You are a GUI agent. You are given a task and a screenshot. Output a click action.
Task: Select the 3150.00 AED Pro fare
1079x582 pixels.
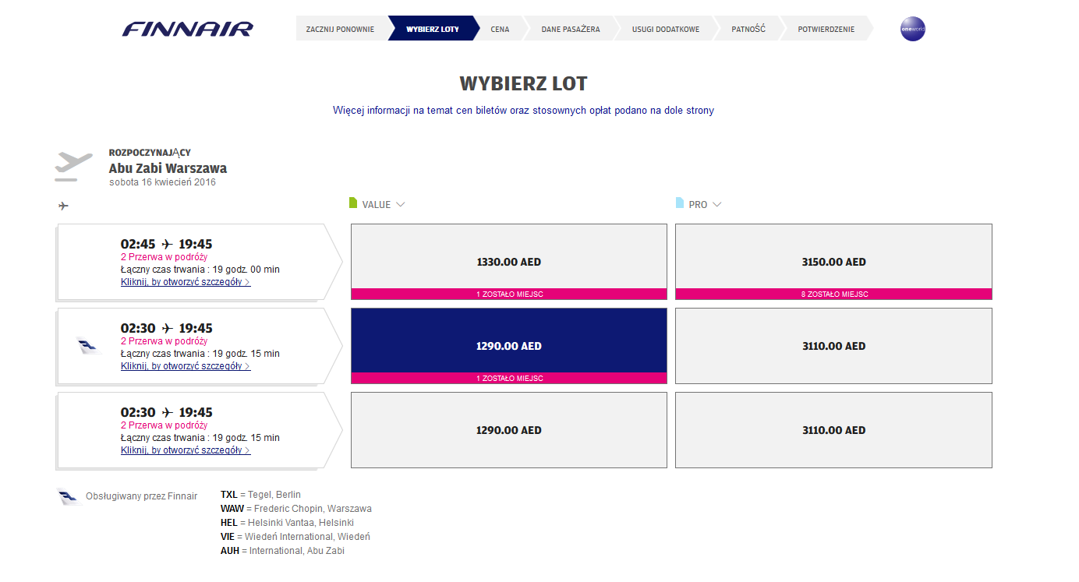[x=833, y=262]
